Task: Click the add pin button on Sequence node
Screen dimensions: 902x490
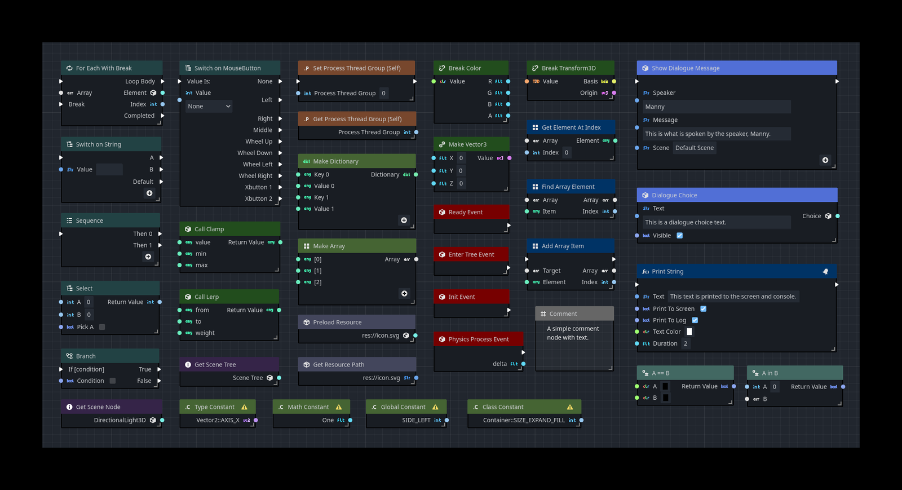Action: (x=148, y=257)
